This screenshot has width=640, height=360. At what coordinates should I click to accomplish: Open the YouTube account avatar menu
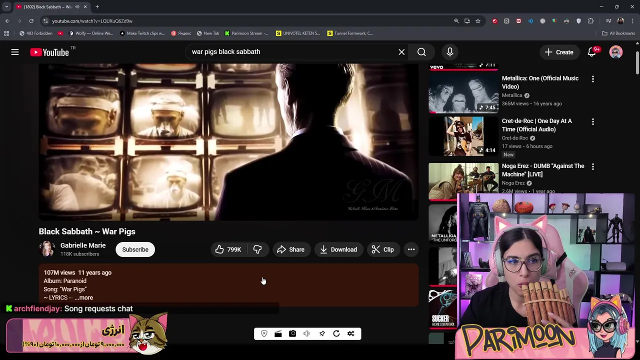point(616,52)
